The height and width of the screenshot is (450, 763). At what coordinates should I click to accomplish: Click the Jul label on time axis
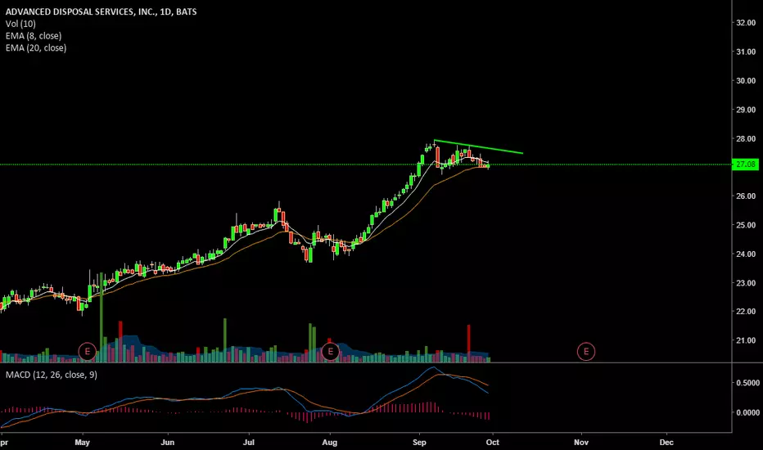click(249, 442)
